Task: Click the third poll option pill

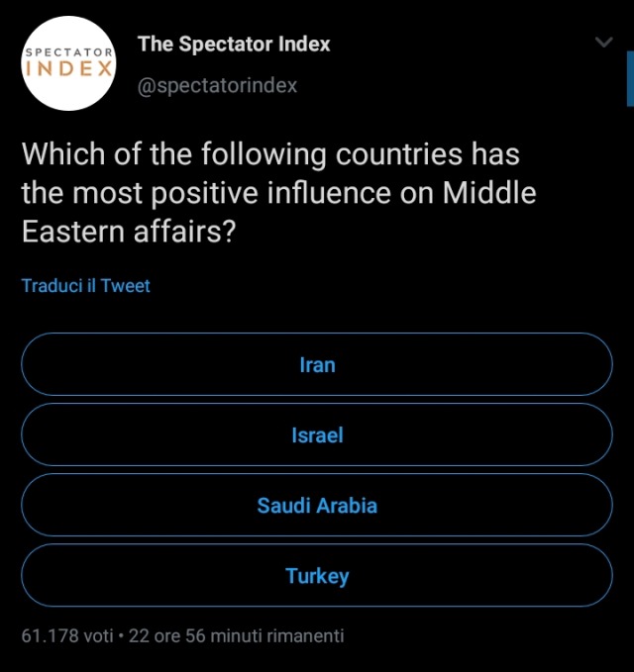Action: (x=317, y=506)
